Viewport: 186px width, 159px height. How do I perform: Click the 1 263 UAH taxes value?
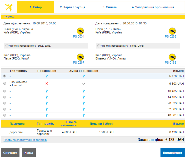(x=106, y=132)
